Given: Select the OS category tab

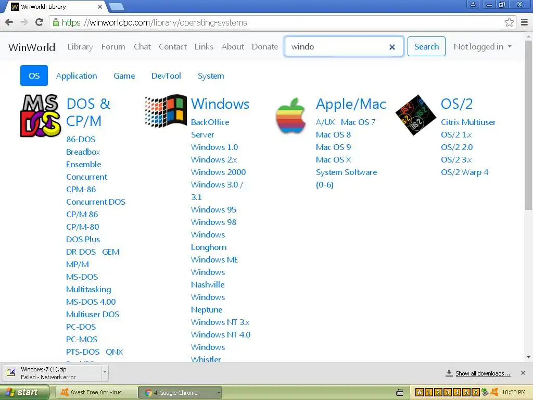Looking at the screenshot, I should [x=34, y=76].
